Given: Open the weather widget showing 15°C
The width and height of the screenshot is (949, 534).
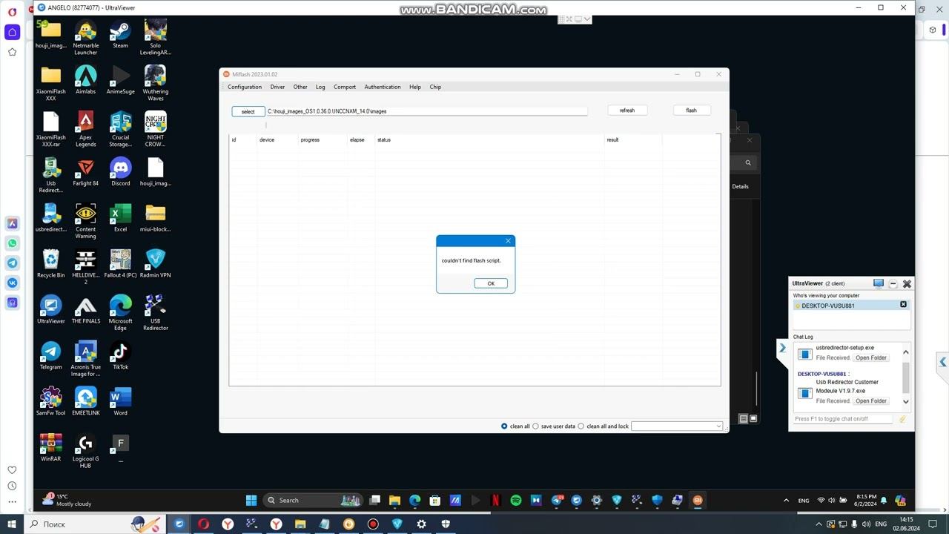Looking at the screenshot, I should coord(67,501).
